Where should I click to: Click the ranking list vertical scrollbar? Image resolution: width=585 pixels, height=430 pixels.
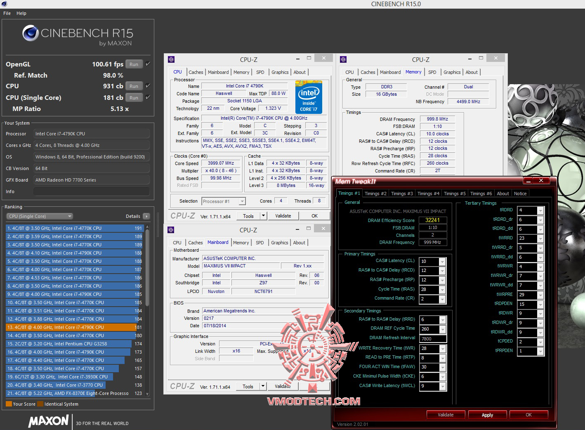tap(147, 268)
